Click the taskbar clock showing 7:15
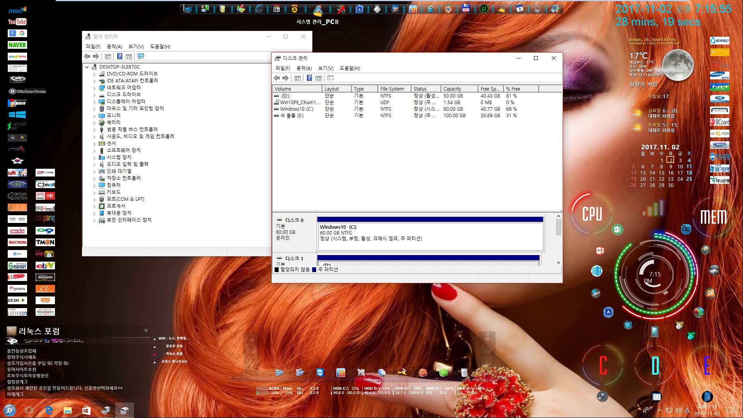 pos(707,410)
